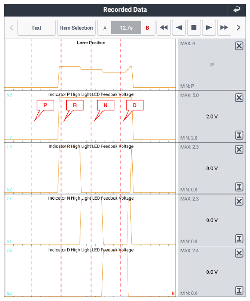
Task: Select marker B in the time selector
Action: (x=147, y=28)
